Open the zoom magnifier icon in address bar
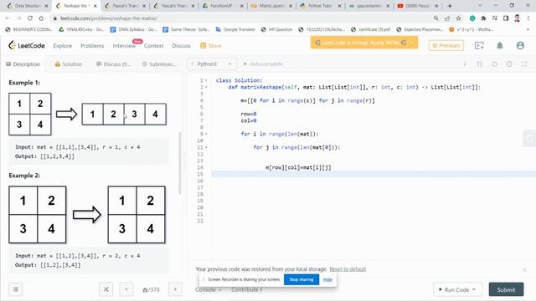The width and height of the screenshot is (536, 301). click(435, 18)
